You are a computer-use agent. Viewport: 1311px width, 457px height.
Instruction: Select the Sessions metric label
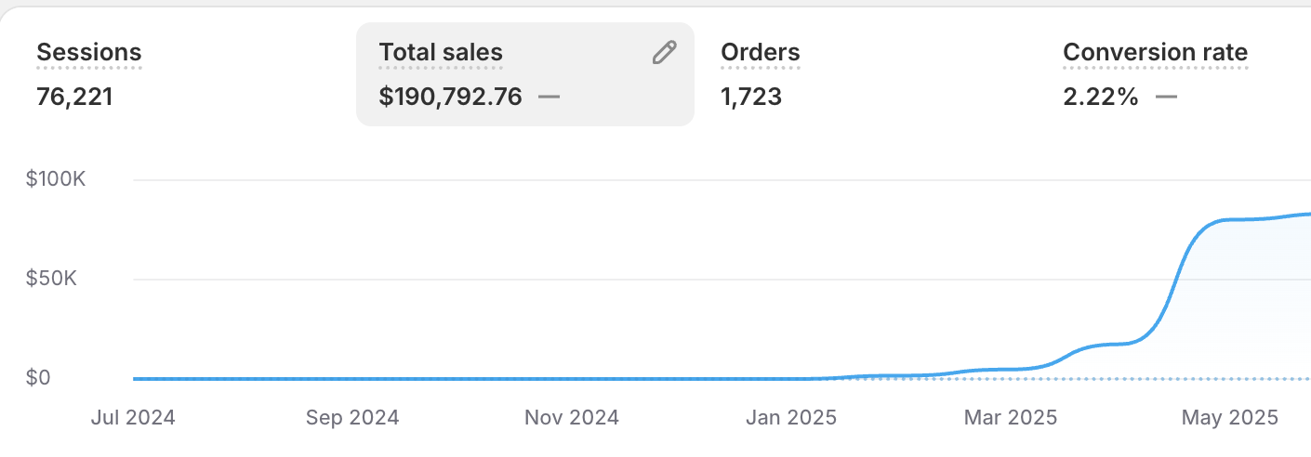(x=89, y=53)
